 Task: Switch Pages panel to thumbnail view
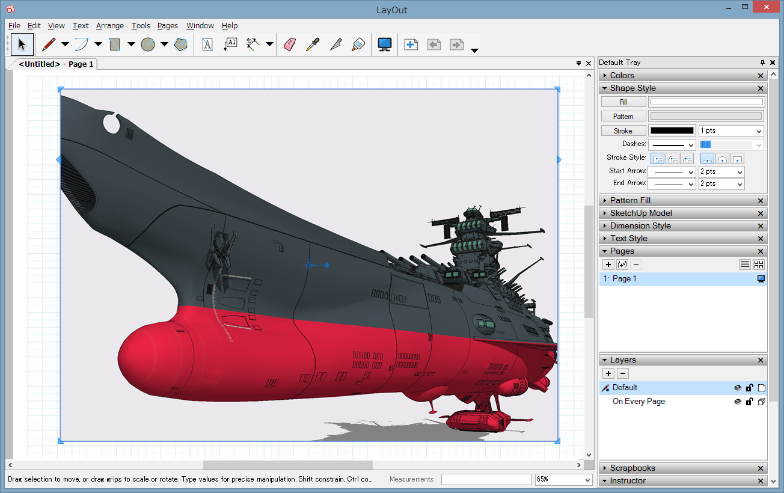tap(759, 265)
